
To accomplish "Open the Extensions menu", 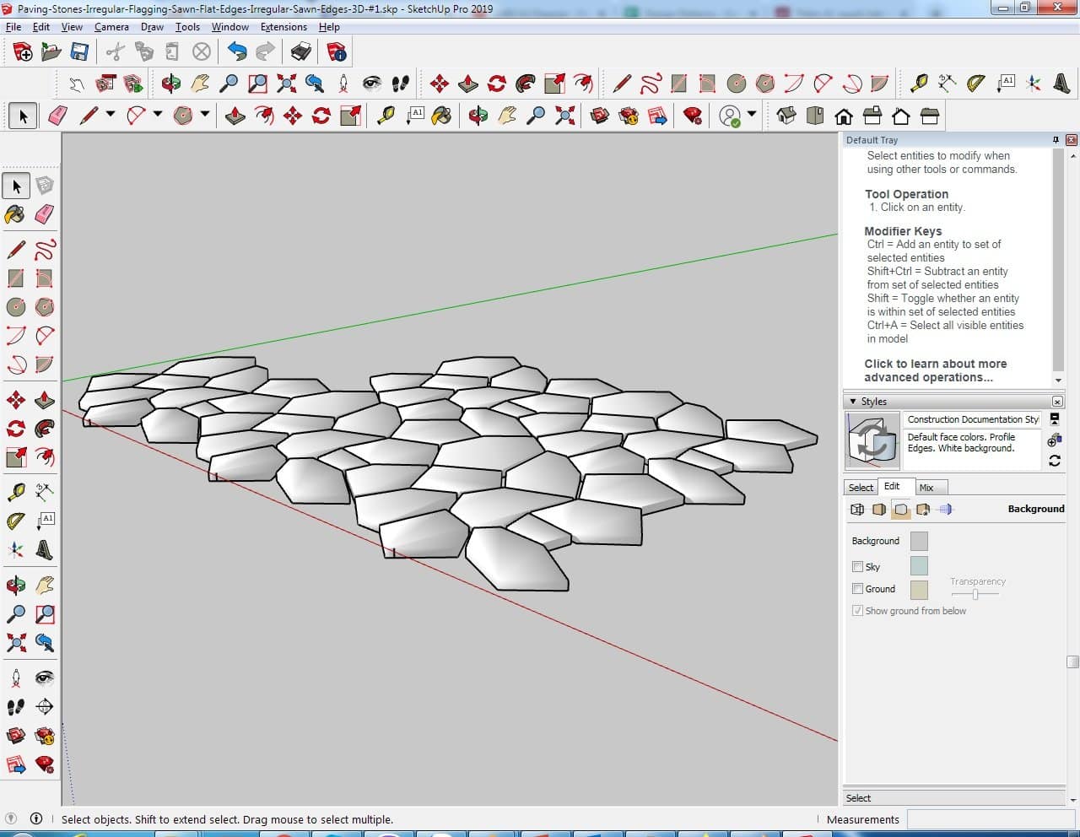I will (283, 27).
